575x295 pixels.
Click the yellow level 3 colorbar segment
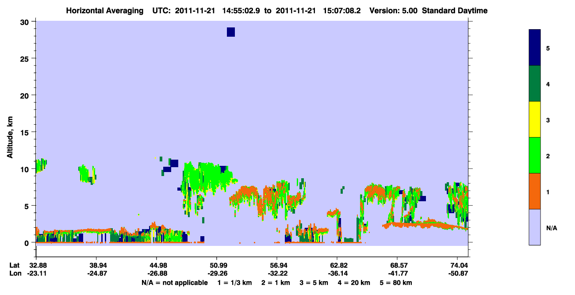[535, 119]
